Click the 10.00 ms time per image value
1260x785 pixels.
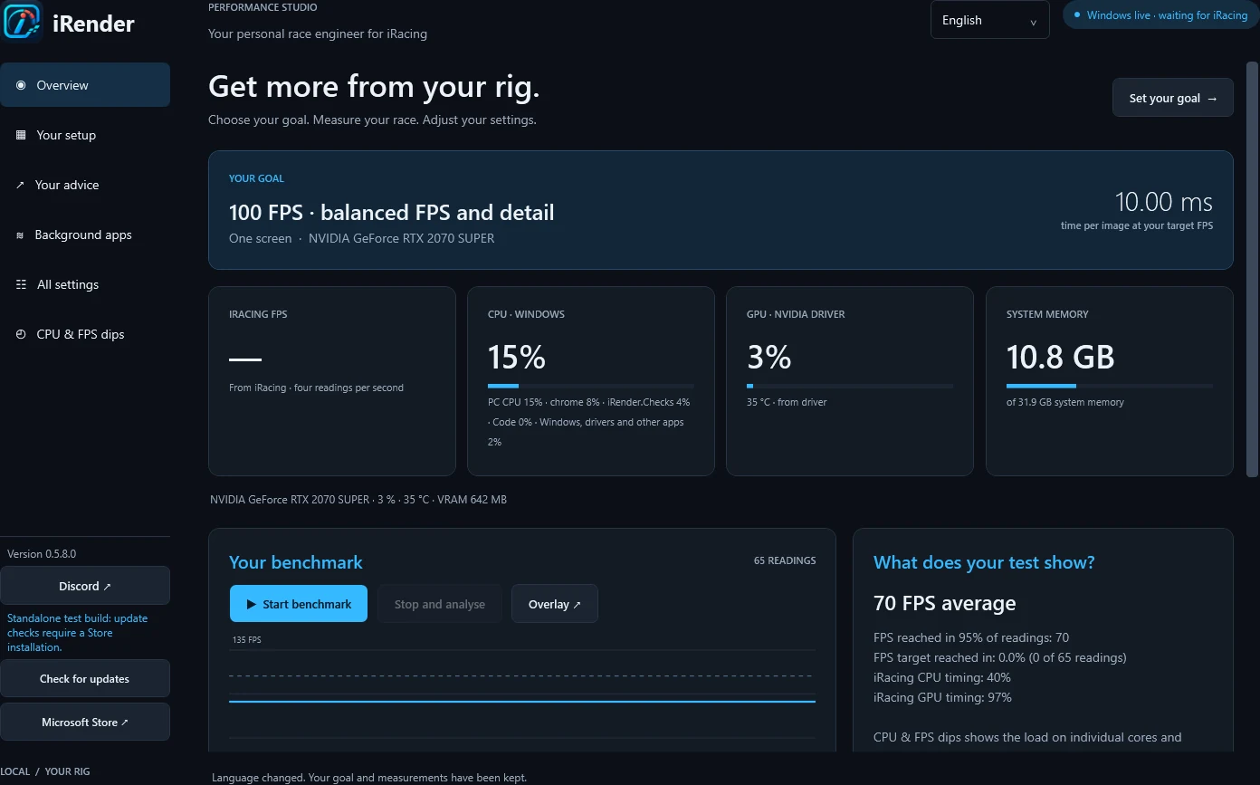pyautogui.click(x=1163, y=202)
